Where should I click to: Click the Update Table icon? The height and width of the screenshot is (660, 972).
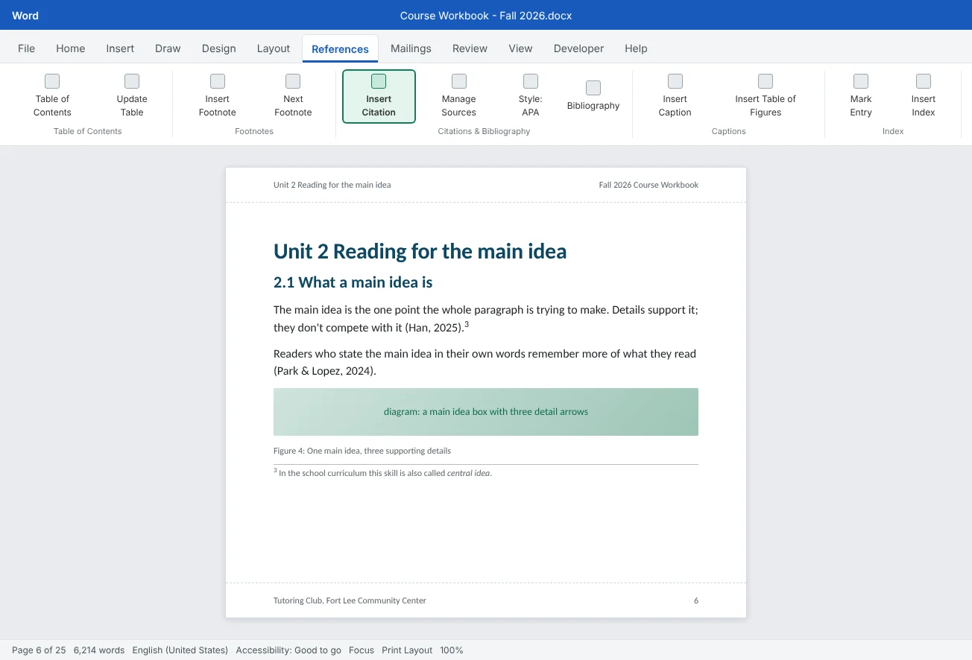coord(132,81)
